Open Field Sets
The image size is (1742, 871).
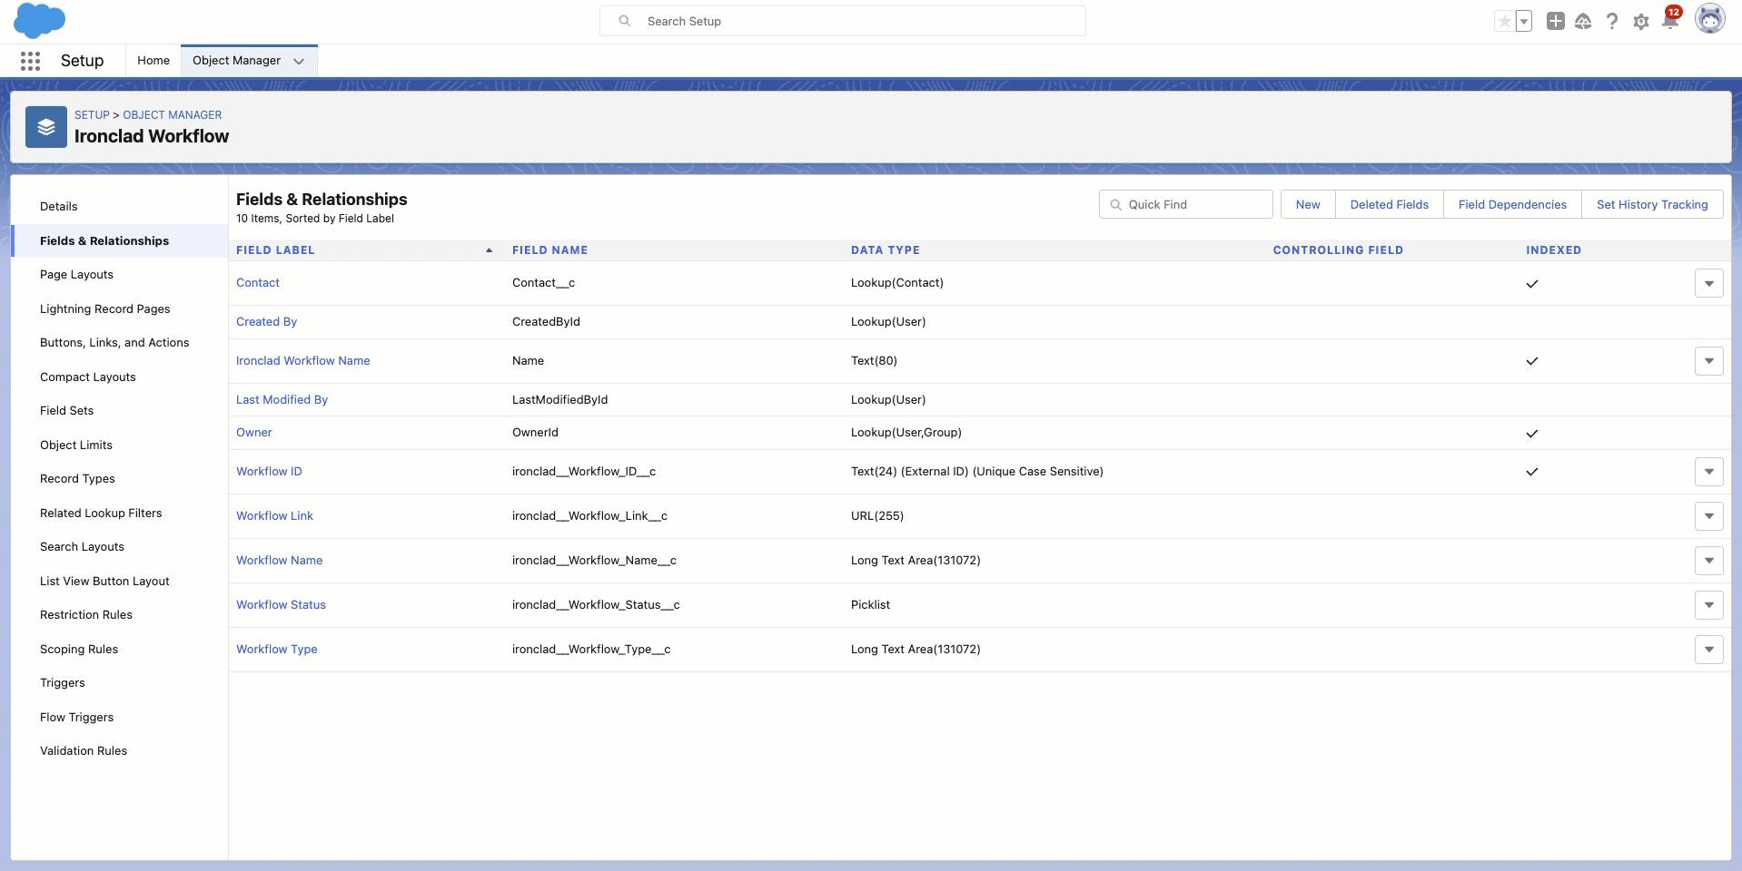(67, 411)
